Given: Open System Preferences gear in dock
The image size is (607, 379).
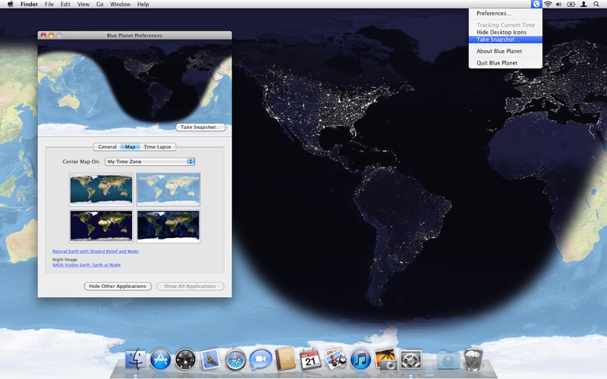Looking at the screenshot, I should (410, 359).
